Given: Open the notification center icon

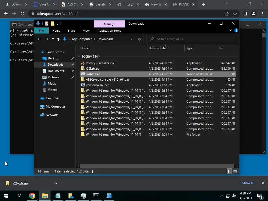Looking at the screenshot, I should (x=259, y=196).
